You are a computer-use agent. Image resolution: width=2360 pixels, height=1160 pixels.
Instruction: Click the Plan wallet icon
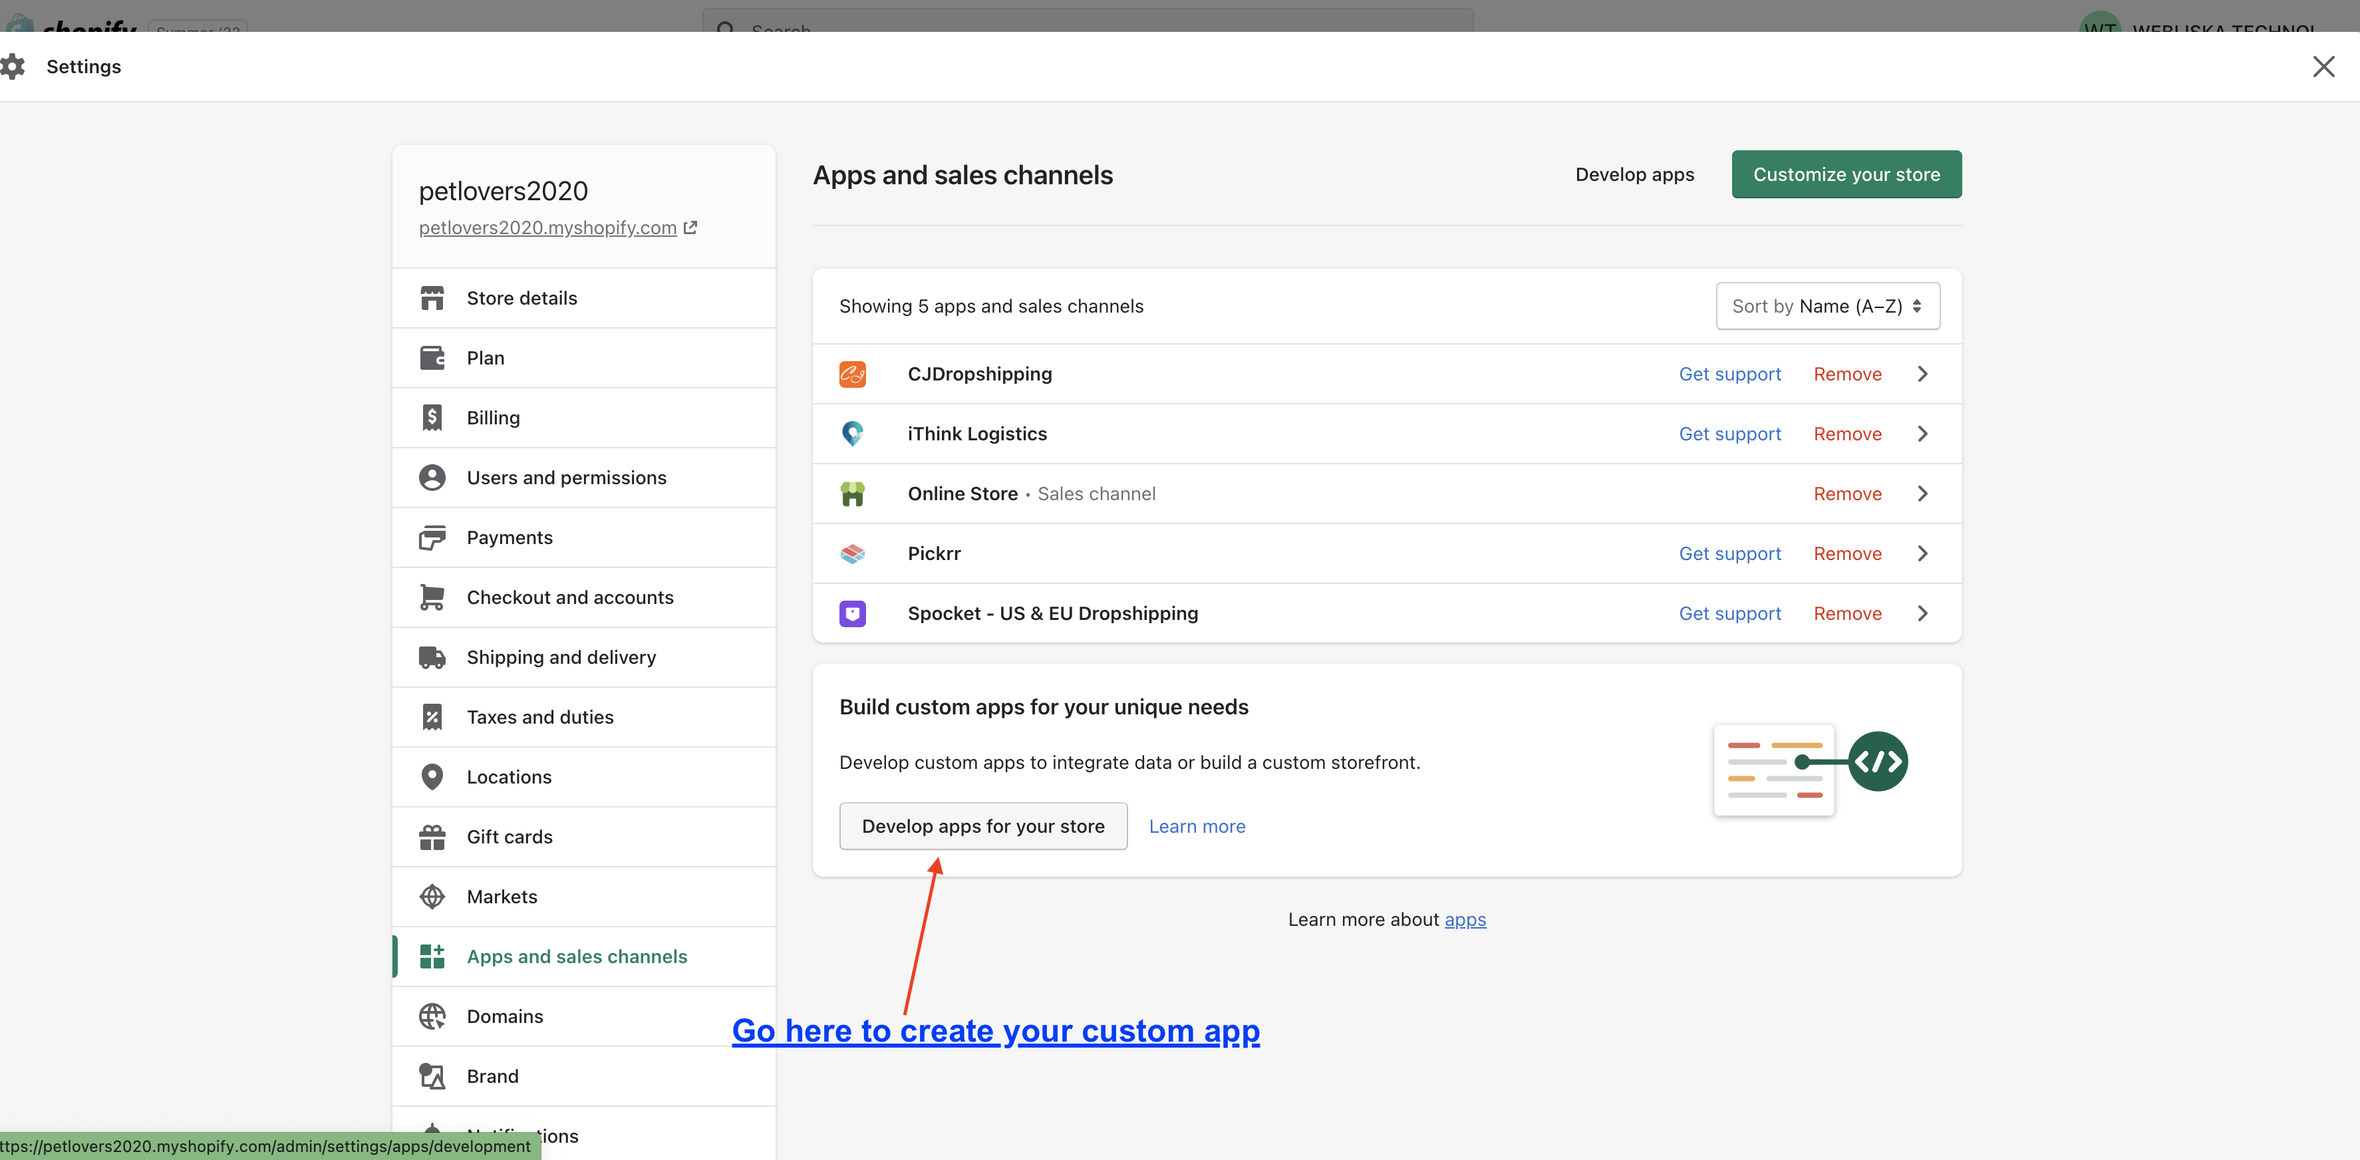432,357
